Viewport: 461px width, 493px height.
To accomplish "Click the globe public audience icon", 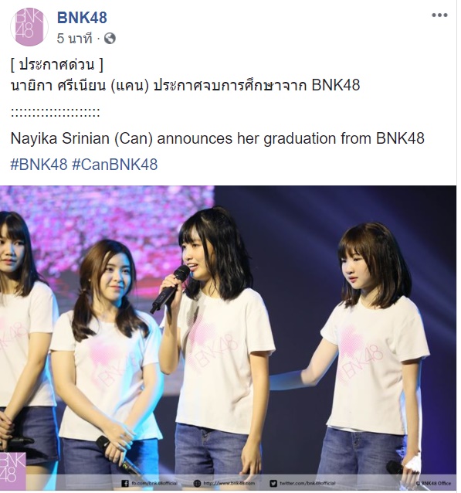I will click(x=110, y=39).
